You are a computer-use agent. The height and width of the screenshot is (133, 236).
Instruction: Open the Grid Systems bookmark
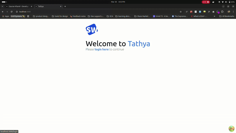point(18,16)
